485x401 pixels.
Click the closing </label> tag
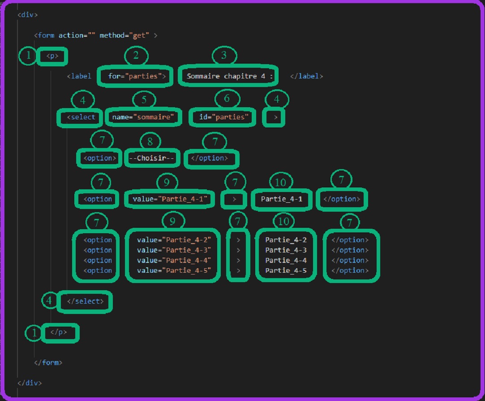click(x=306, y=76)
